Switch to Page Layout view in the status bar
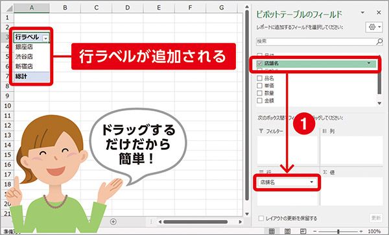The height and width of the screenshot is (235, 389). tap(287, 231)
